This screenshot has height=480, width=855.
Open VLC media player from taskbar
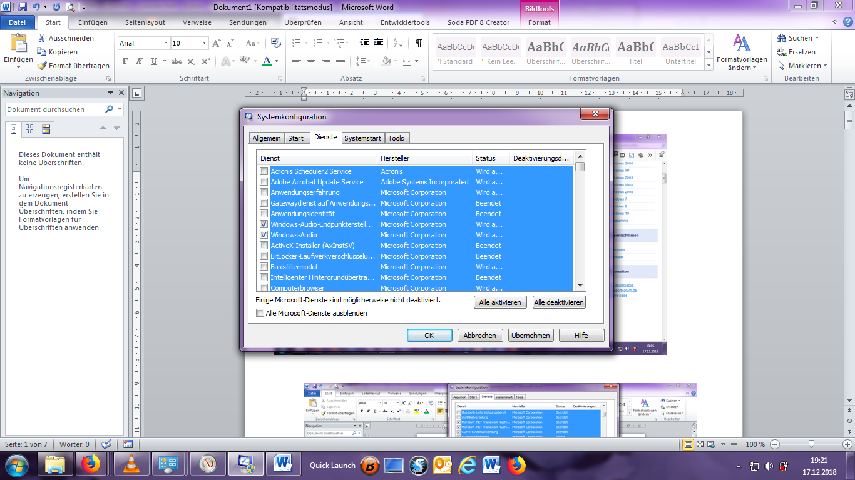click(130, 464)
